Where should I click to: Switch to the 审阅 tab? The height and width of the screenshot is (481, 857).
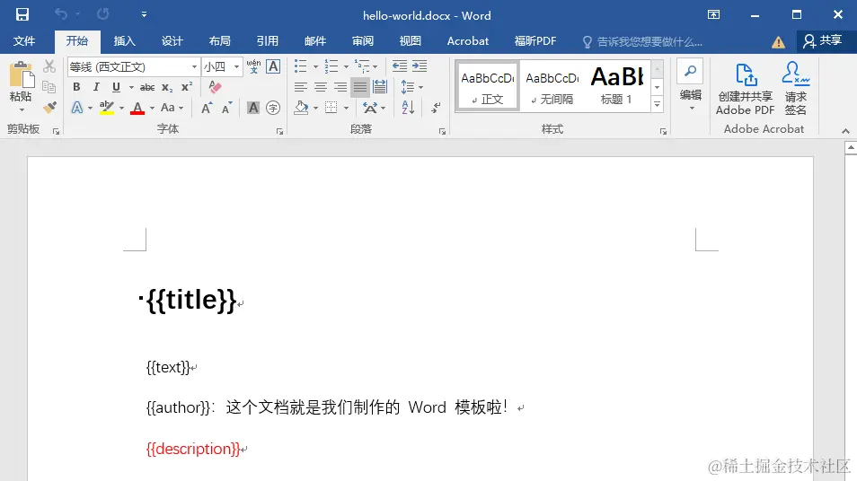click(x=362, y=41)
